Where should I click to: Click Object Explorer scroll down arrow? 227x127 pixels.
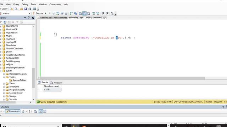[x=33, y=99]
